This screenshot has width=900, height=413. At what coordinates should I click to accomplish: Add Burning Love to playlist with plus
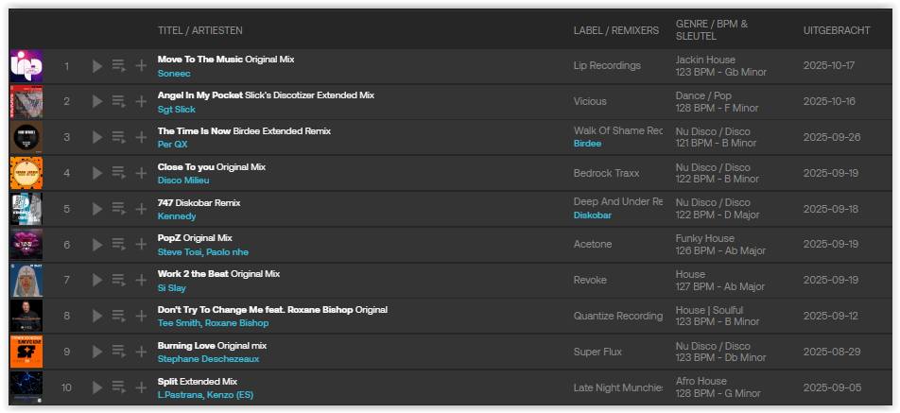pos(141,353)
